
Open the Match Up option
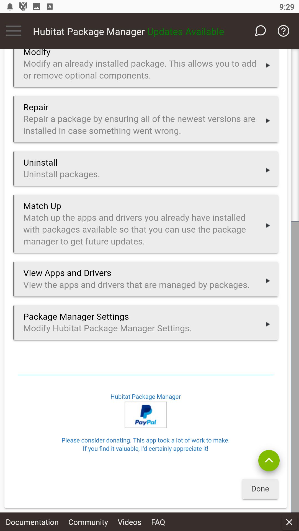click(x=146, y=224)
